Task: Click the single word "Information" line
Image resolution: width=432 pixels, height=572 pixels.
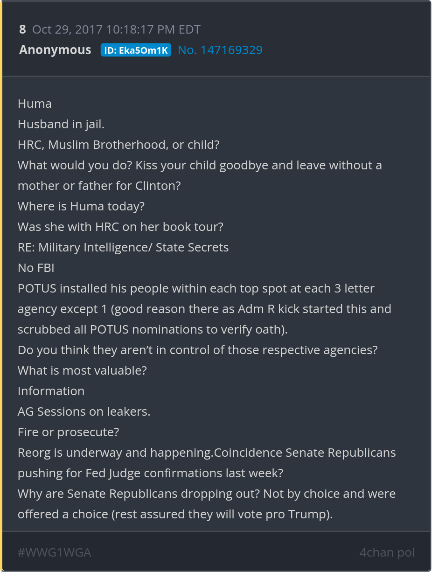Action: point(51,391)
